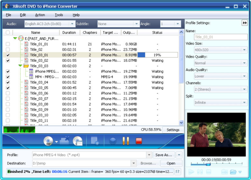Check the Title_01_01 checkbox

pos(8,44)
